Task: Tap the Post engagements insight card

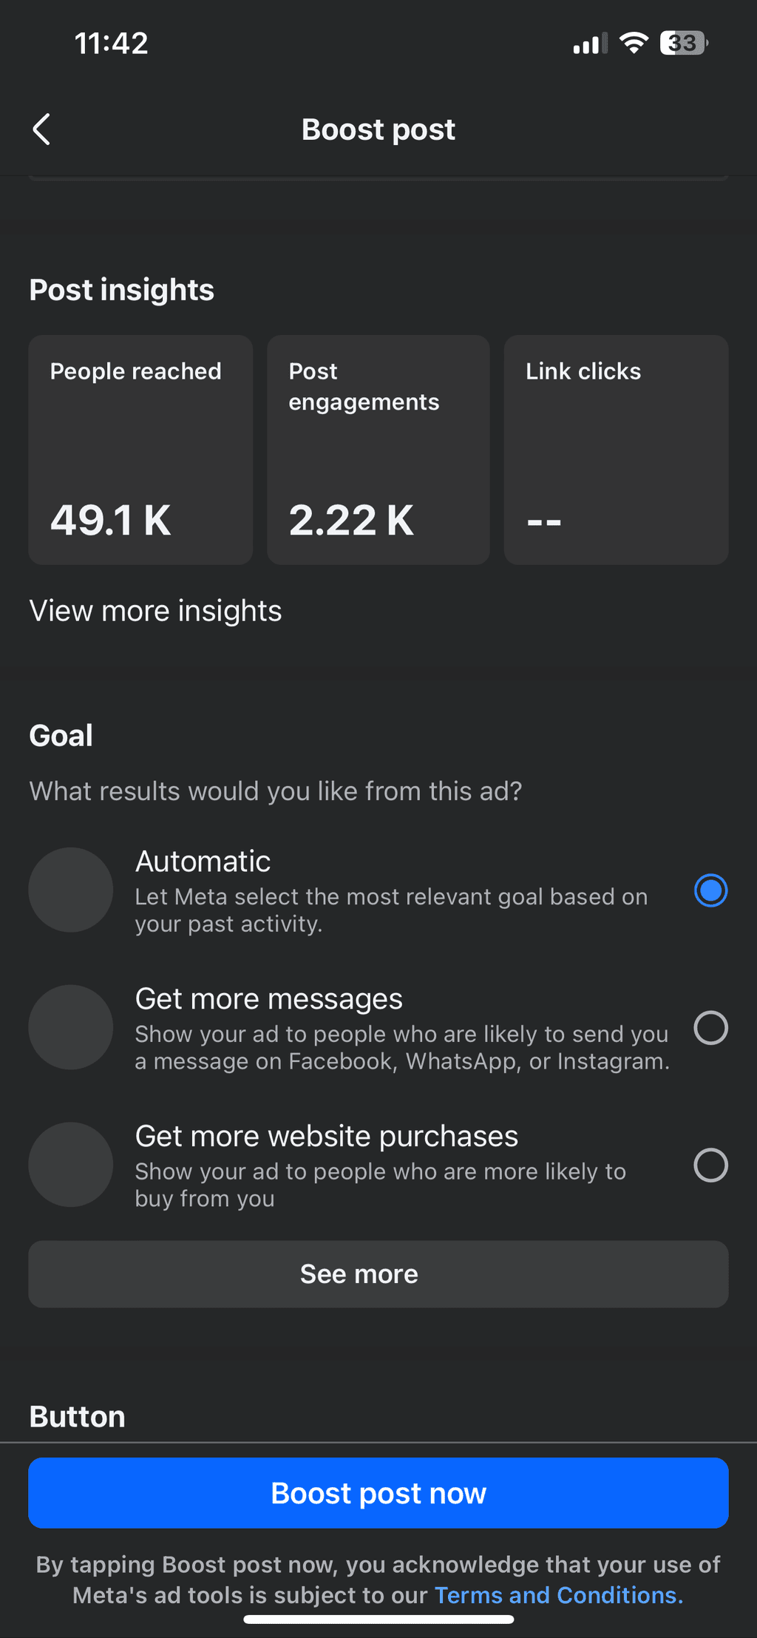Action: pos(378,450)
